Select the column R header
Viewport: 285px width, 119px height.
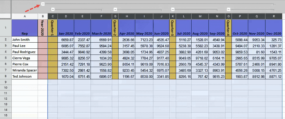click(274, 16)
